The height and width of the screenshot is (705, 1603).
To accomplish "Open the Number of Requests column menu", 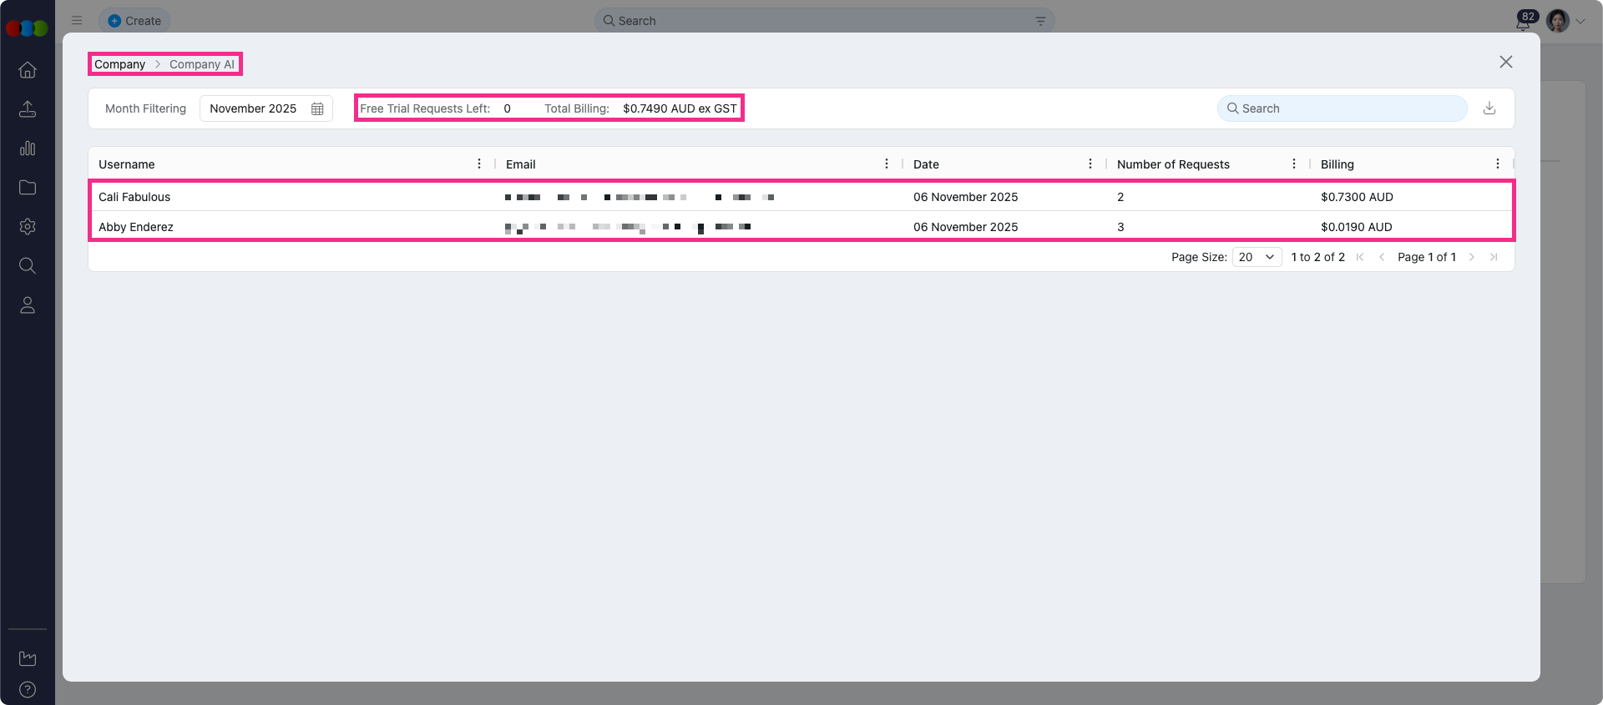I will click(1293, 164).
